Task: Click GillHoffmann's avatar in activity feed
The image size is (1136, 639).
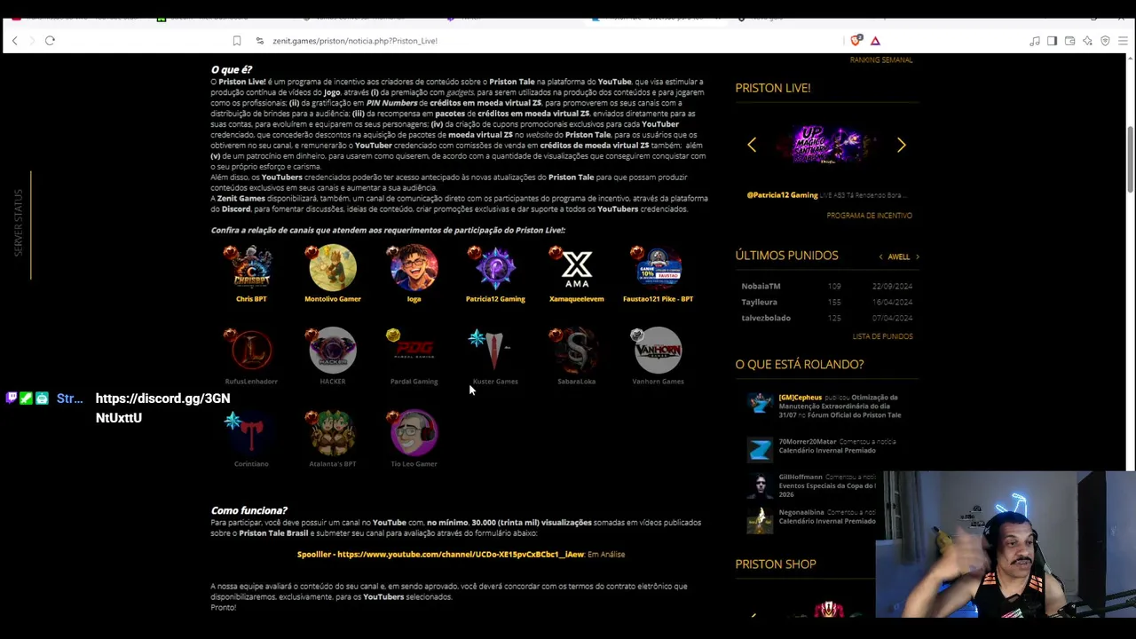Action: point(760,486)
